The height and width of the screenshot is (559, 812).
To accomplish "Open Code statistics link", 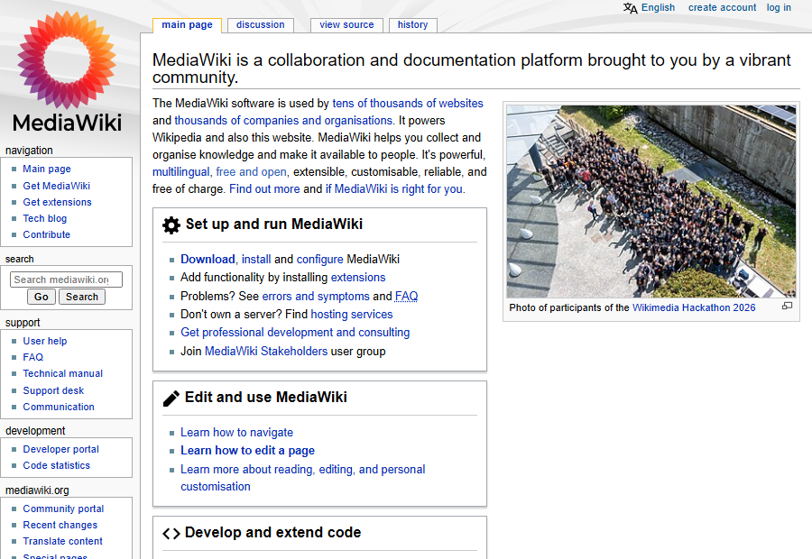I will coord(57,465).
